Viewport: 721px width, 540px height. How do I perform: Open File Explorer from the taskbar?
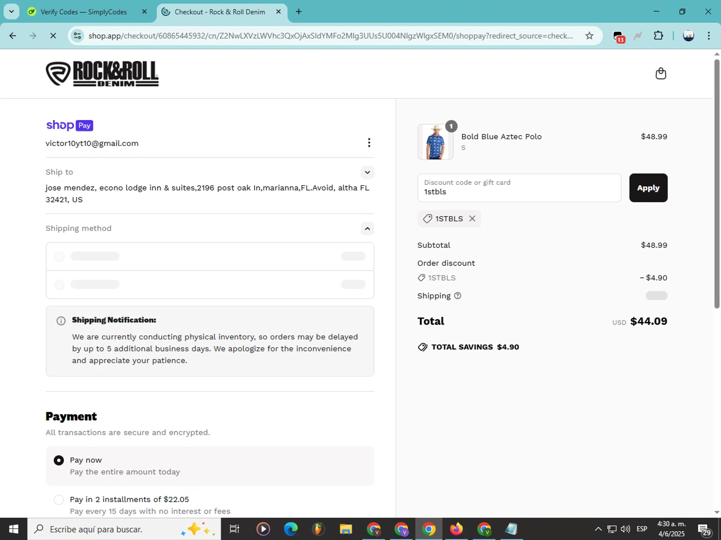346,529
